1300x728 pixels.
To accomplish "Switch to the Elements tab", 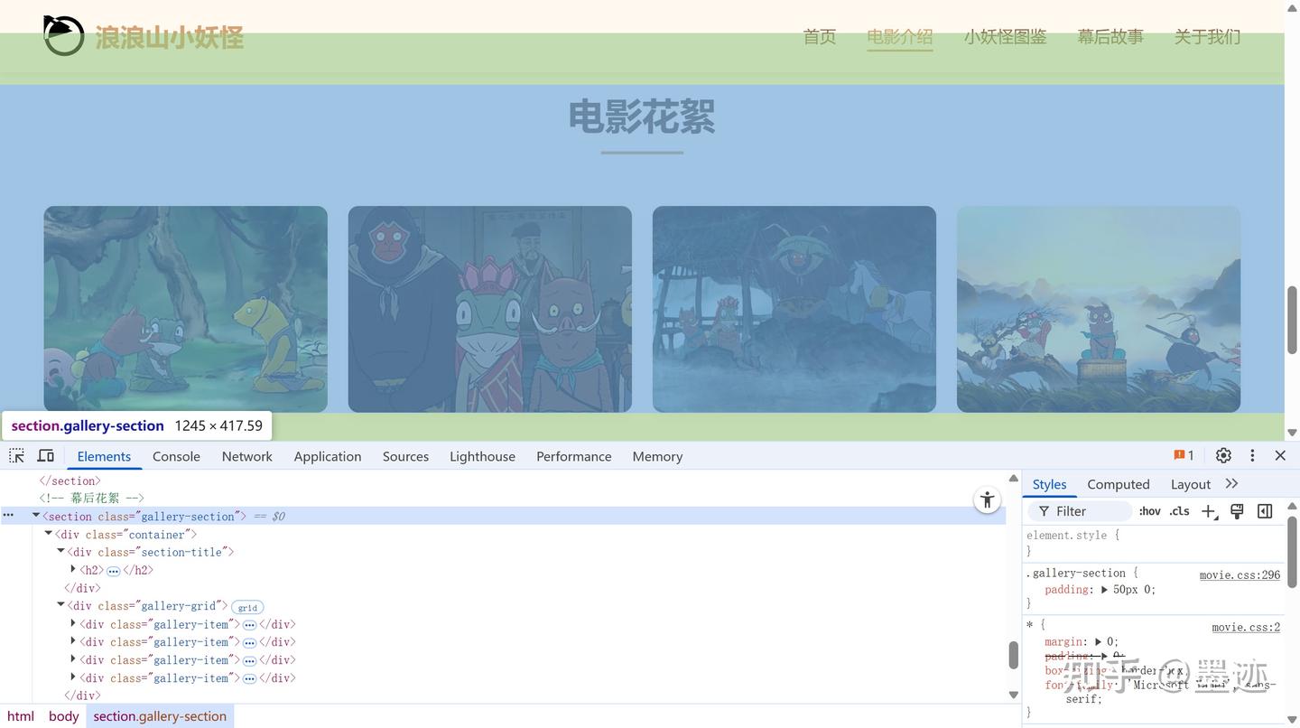I will click(x=104, y=456).
